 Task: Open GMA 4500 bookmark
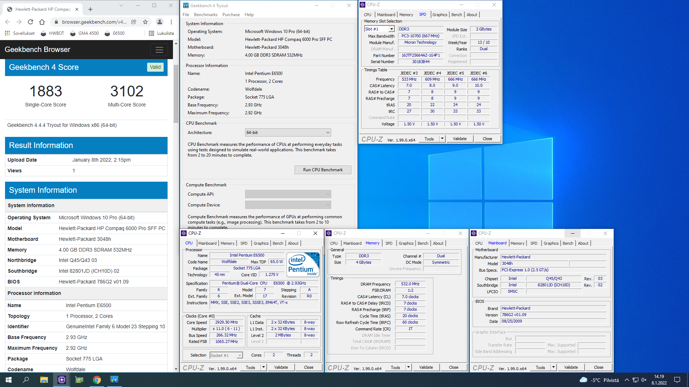tap(84, 33)
